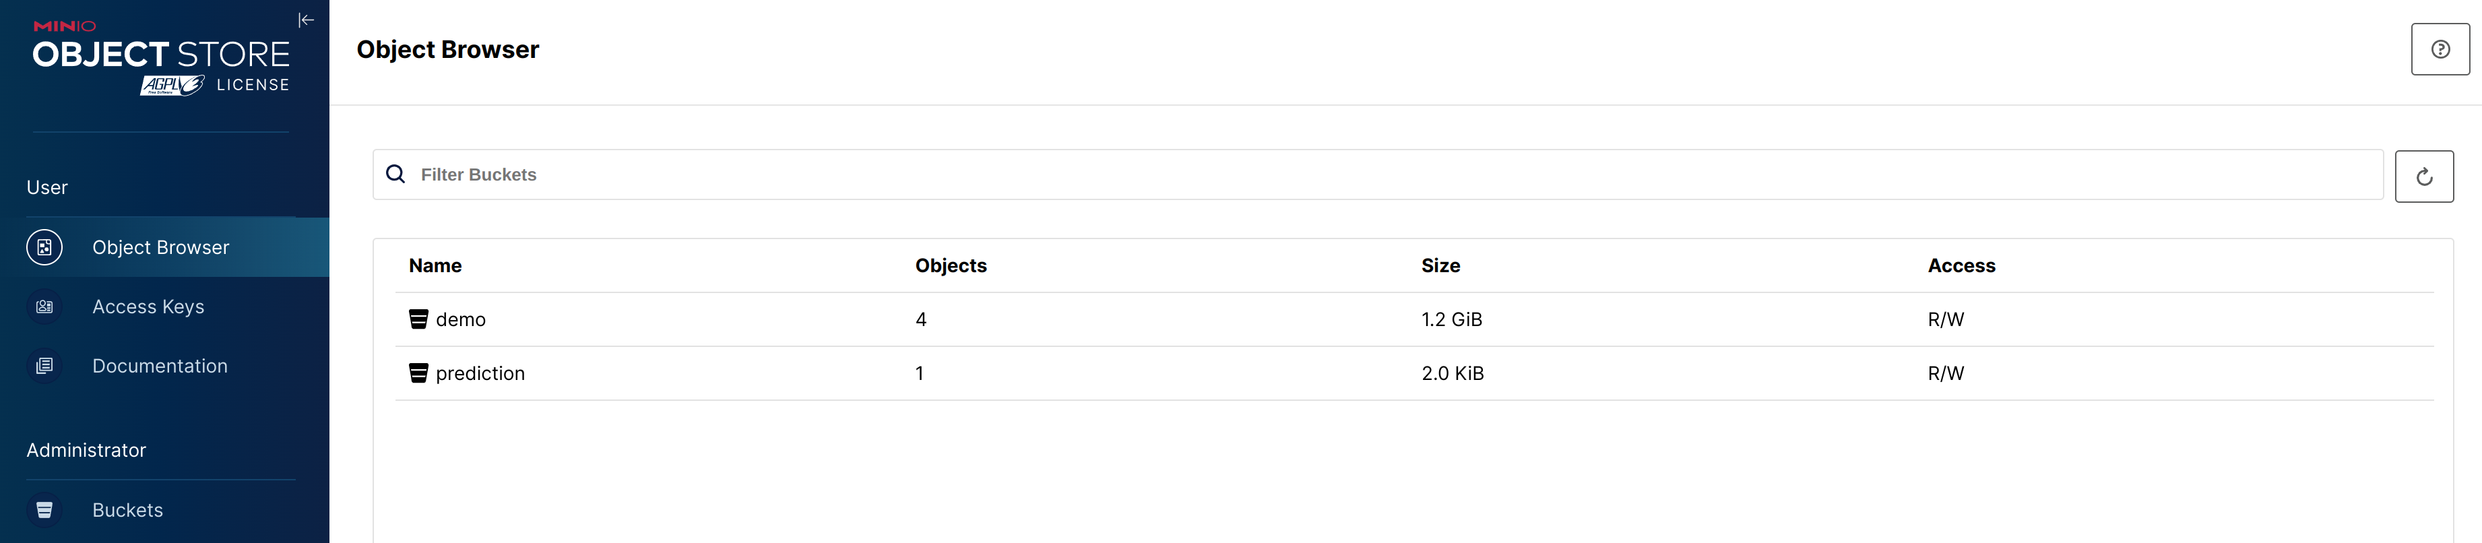
Task: Click the Documentation sidebar icon
Action: [x=44, y=366]
